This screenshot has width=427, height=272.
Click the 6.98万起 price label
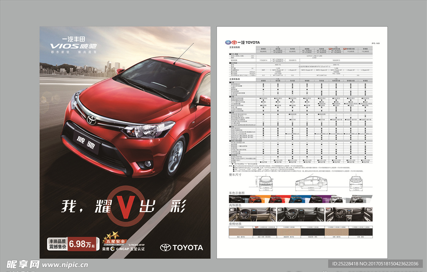82,244
